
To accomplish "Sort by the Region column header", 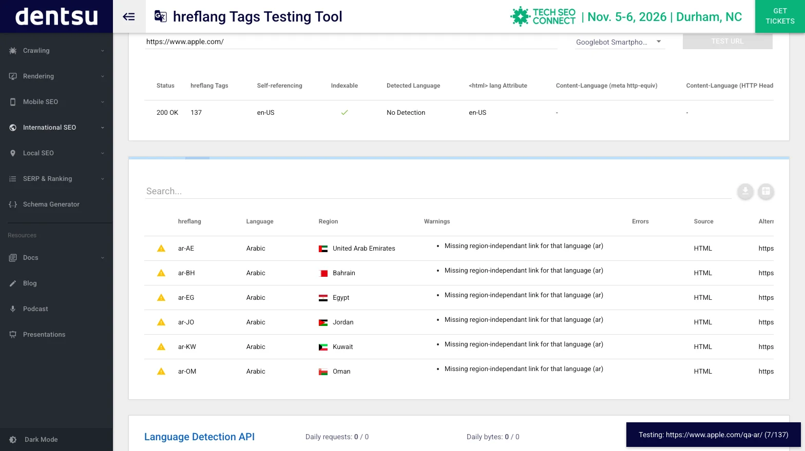I will coord(328,221).
